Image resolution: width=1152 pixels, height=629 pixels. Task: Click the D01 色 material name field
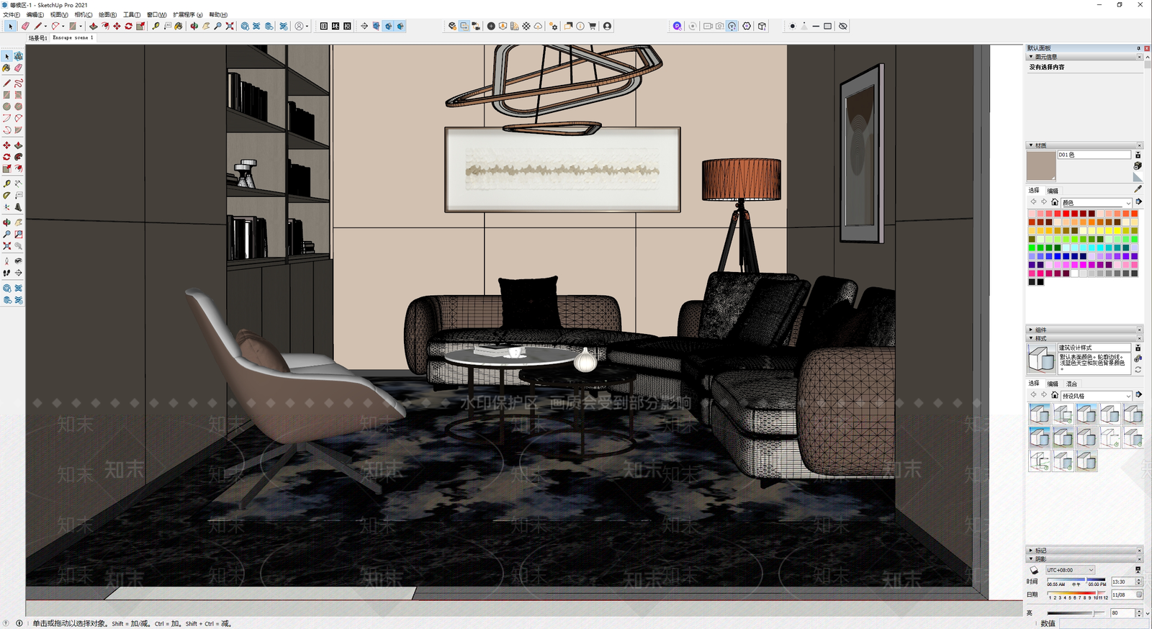pyautogui.click(x=1094, y=155)
